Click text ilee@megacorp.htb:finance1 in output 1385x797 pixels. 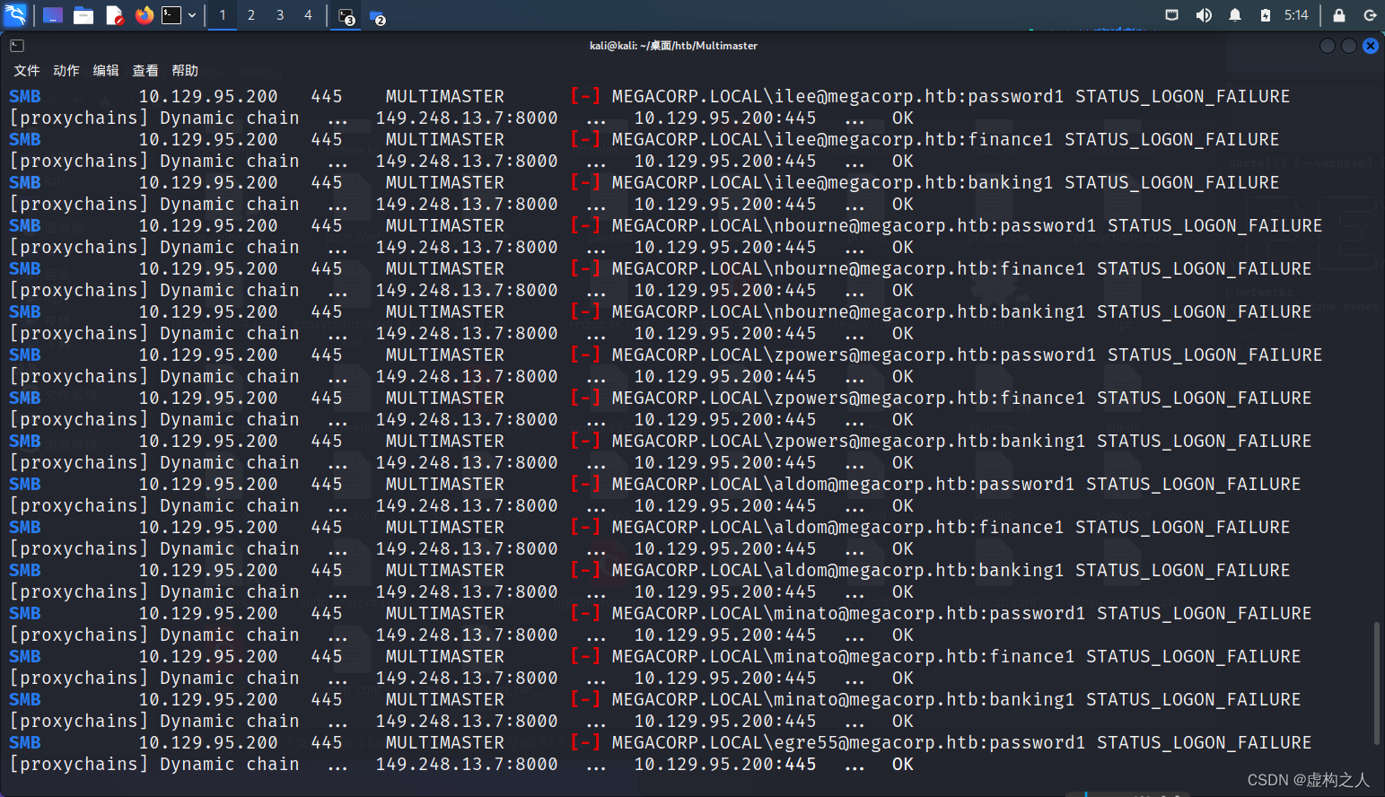coord(914,139)
